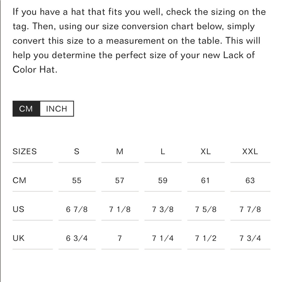Click UK size 6 3/4 cell
282x282 pixels.
[77, 238]
